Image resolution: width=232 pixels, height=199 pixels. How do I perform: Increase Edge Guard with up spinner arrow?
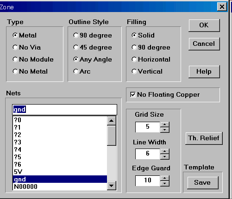pyautogui.click(x=165, y=178)
